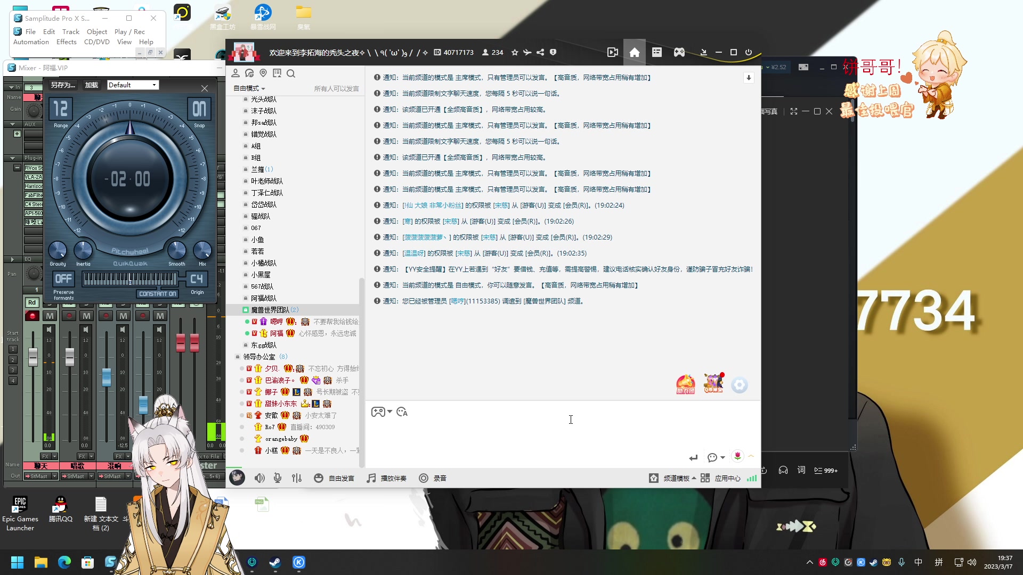Open the Track menu in Samplitude
This screenshot has width=1023, height=575.
point(71,32)
